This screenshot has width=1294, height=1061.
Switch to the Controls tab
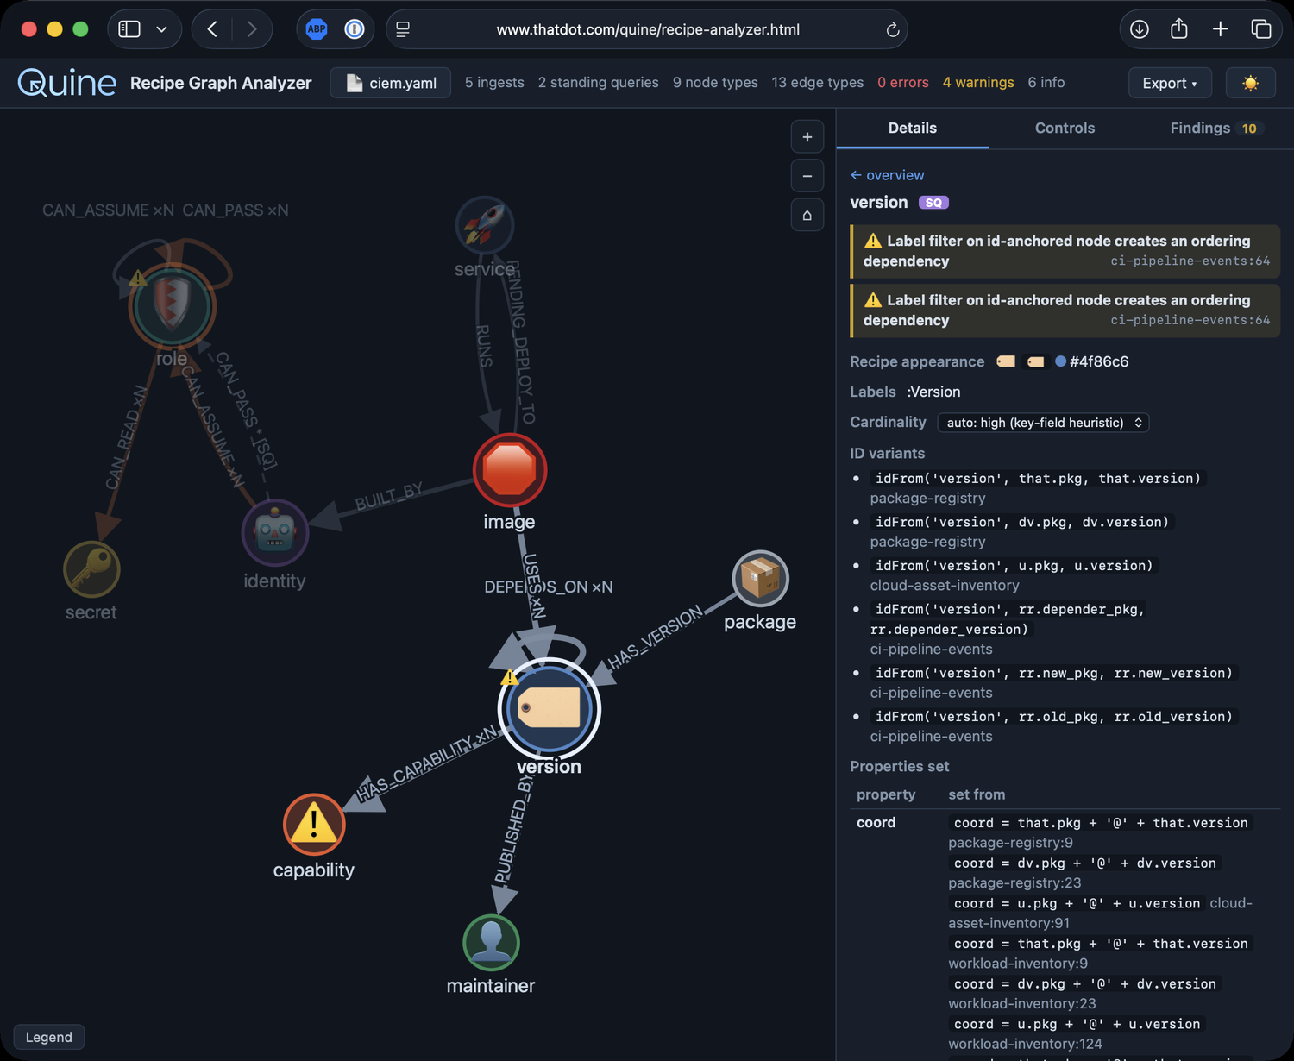[x=1065, y=128]
